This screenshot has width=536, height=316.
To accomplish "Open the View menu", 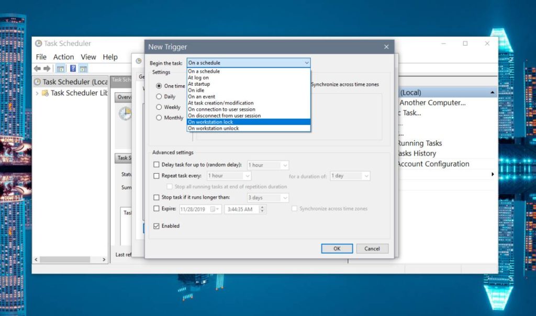I will pyautogui.click(x=88, y=57).
